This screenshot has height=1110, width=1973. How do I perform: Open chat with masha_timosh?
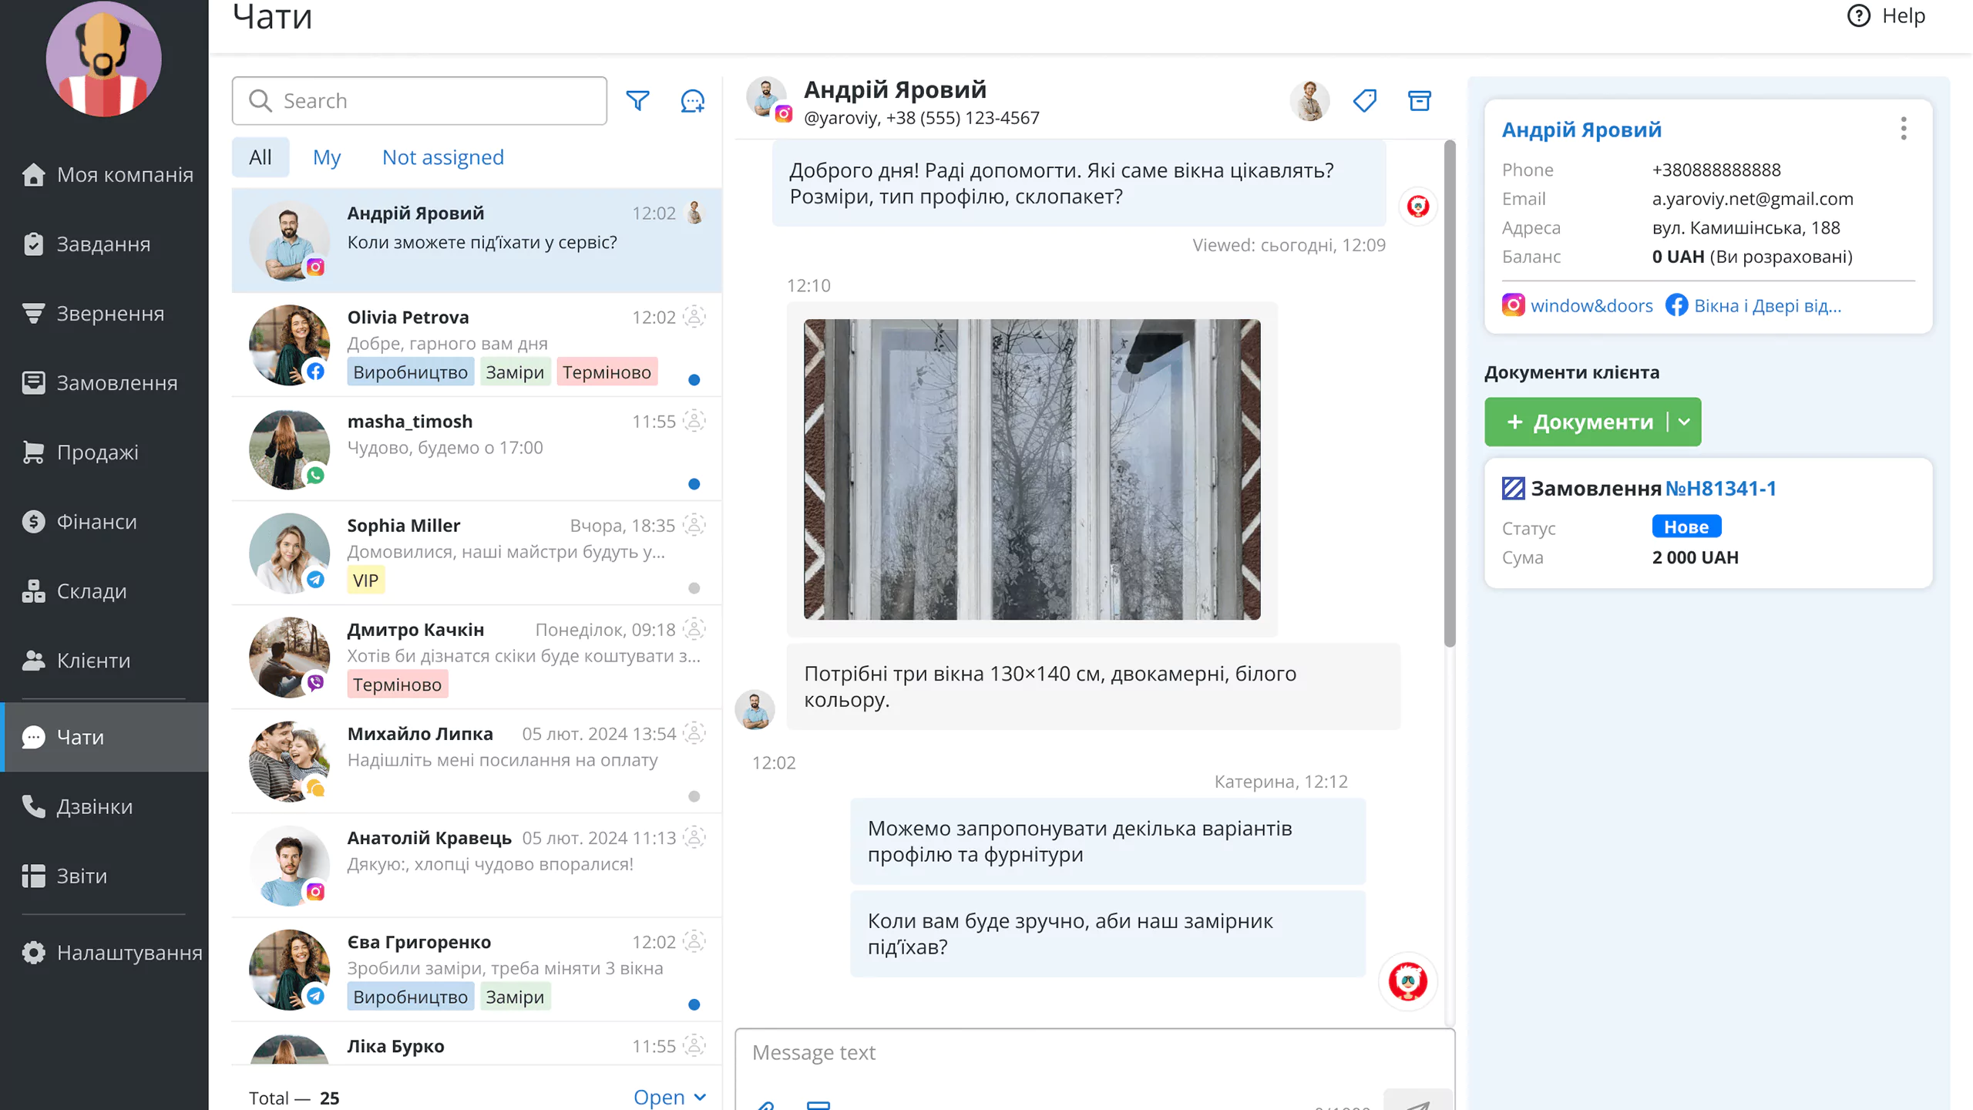(476, 449)
